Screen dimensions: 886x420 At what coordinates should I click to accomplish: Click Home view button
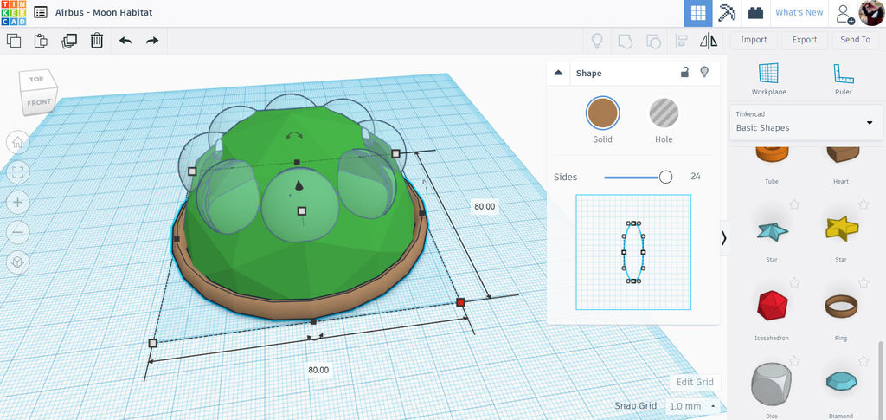pos(18,142)
